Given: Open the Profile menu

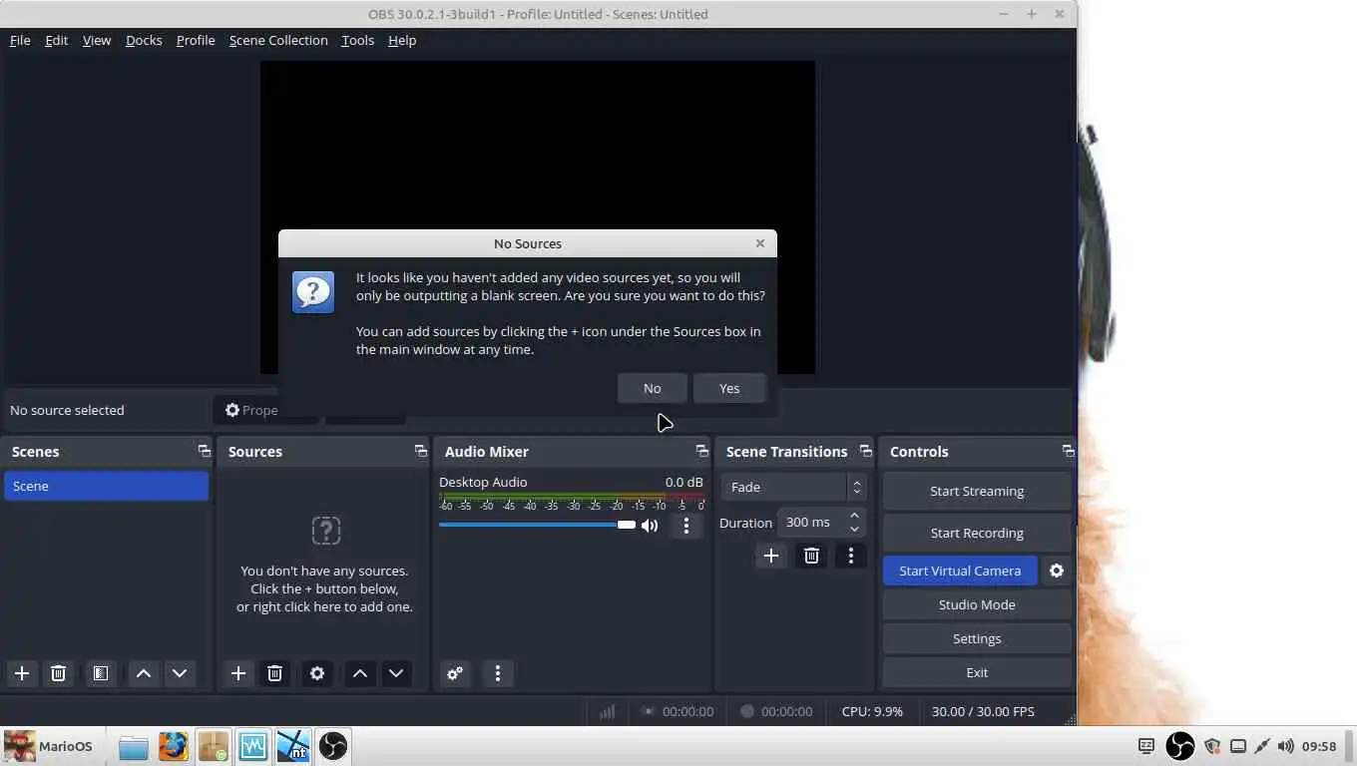Looking at the screenshot, I should click(x=196, y=40).
